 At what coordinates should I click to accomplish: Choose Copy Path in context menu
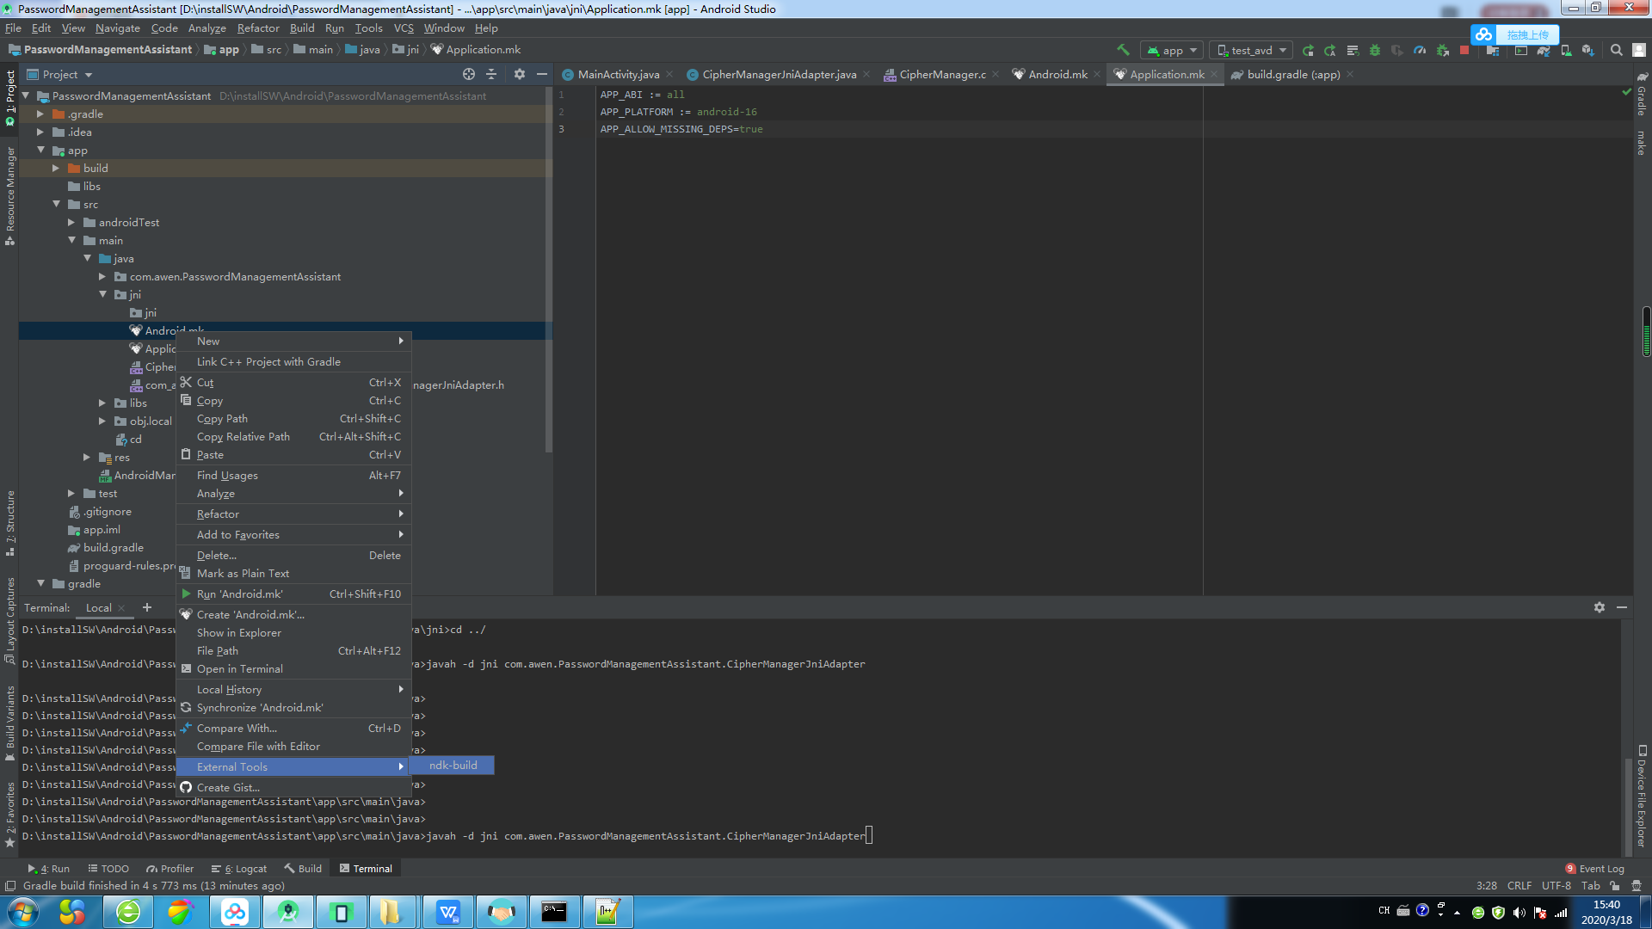pos(293,418)
